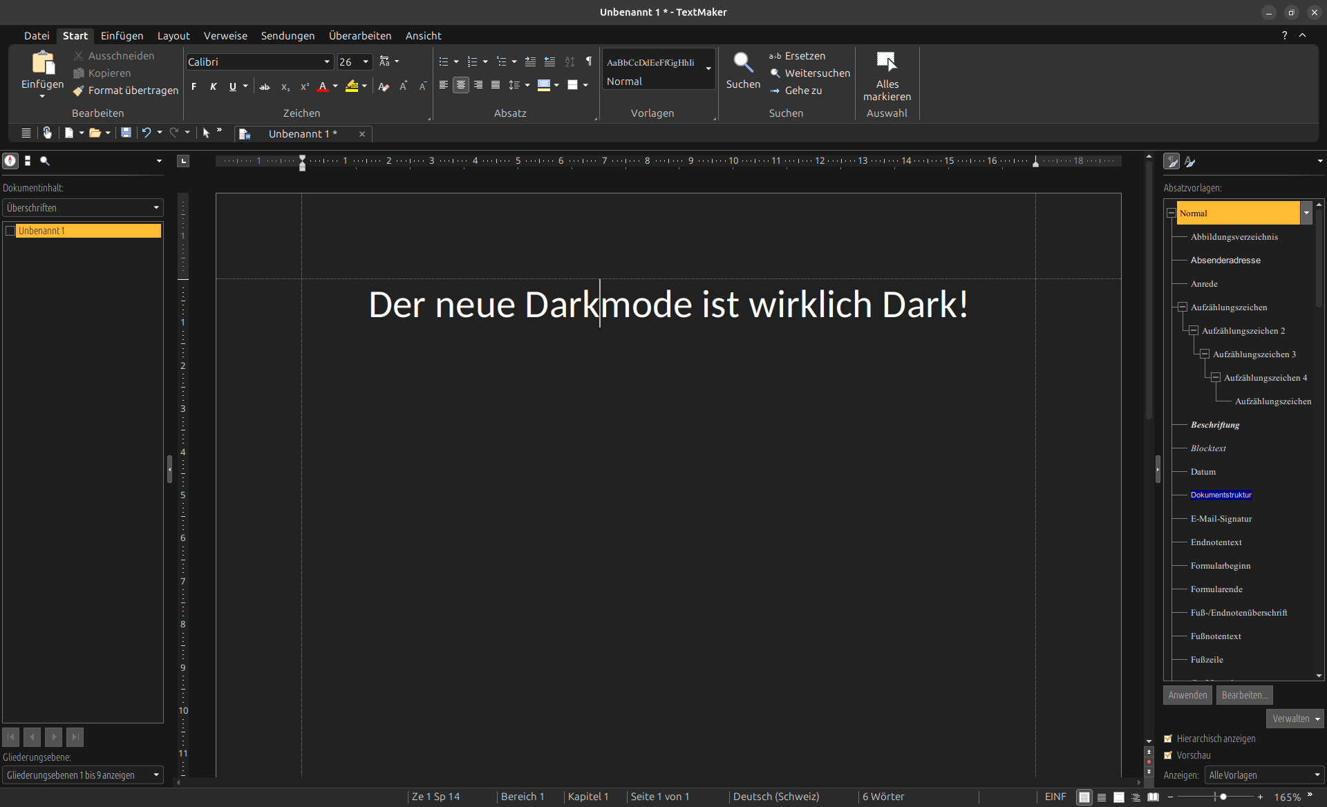This screenshot has height=807, width=1327.
Task: Click the Bearbeiten... button
Action: pos(1244,695)
